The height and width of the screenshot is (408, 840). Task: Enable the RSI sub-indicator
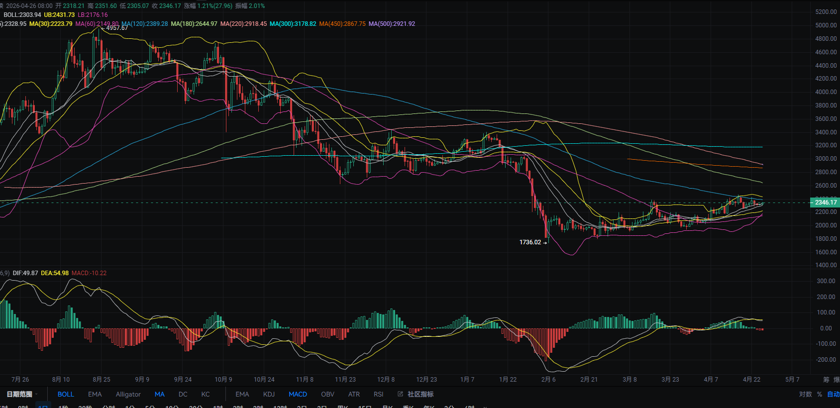pyautogui.click(x=378, y=394)
